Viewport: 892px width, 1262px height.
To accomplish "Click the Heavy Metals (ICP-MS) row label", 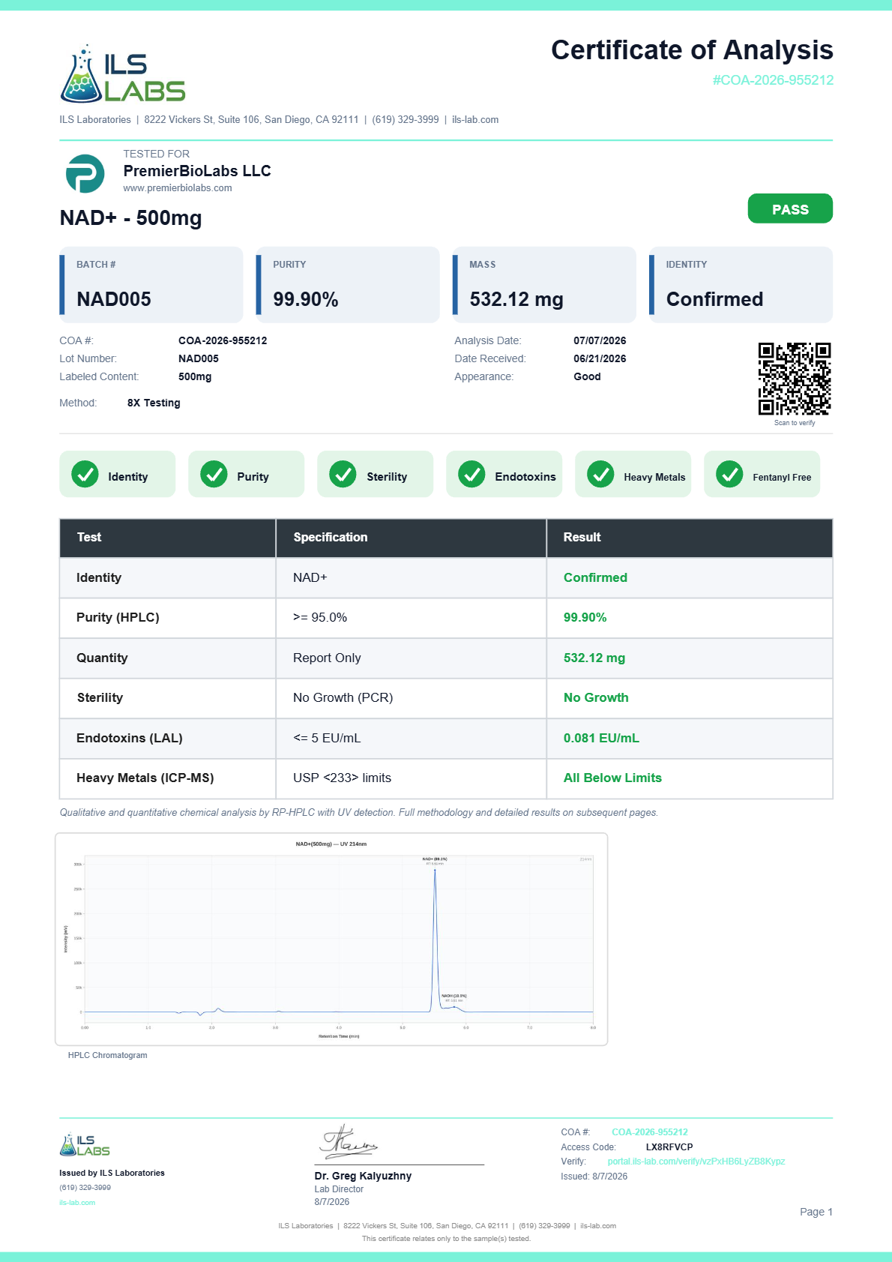I will click(x=145, y=778).
